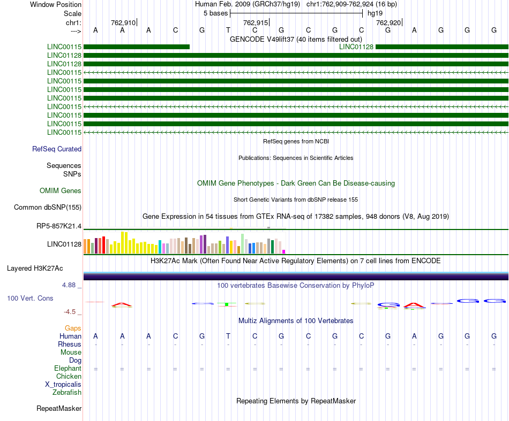This screenshot has height=421, width=509.
Task: Click the Chicken species label
Action: (69, 376)
